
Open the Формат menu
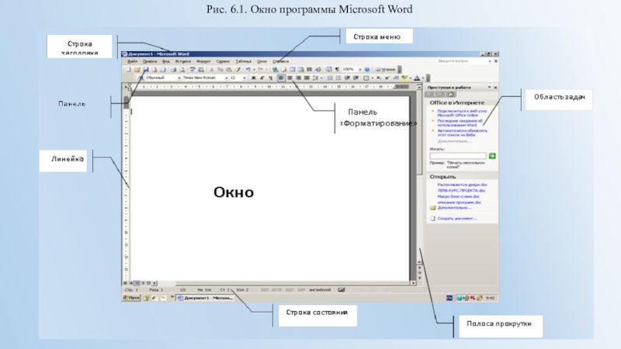[203, 61]
